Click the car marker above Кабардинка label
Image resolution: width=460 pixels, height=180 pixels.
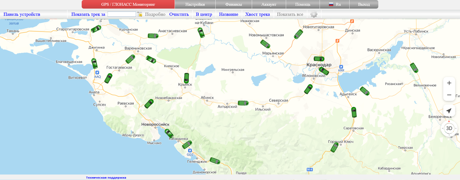[x=169, y=133]
